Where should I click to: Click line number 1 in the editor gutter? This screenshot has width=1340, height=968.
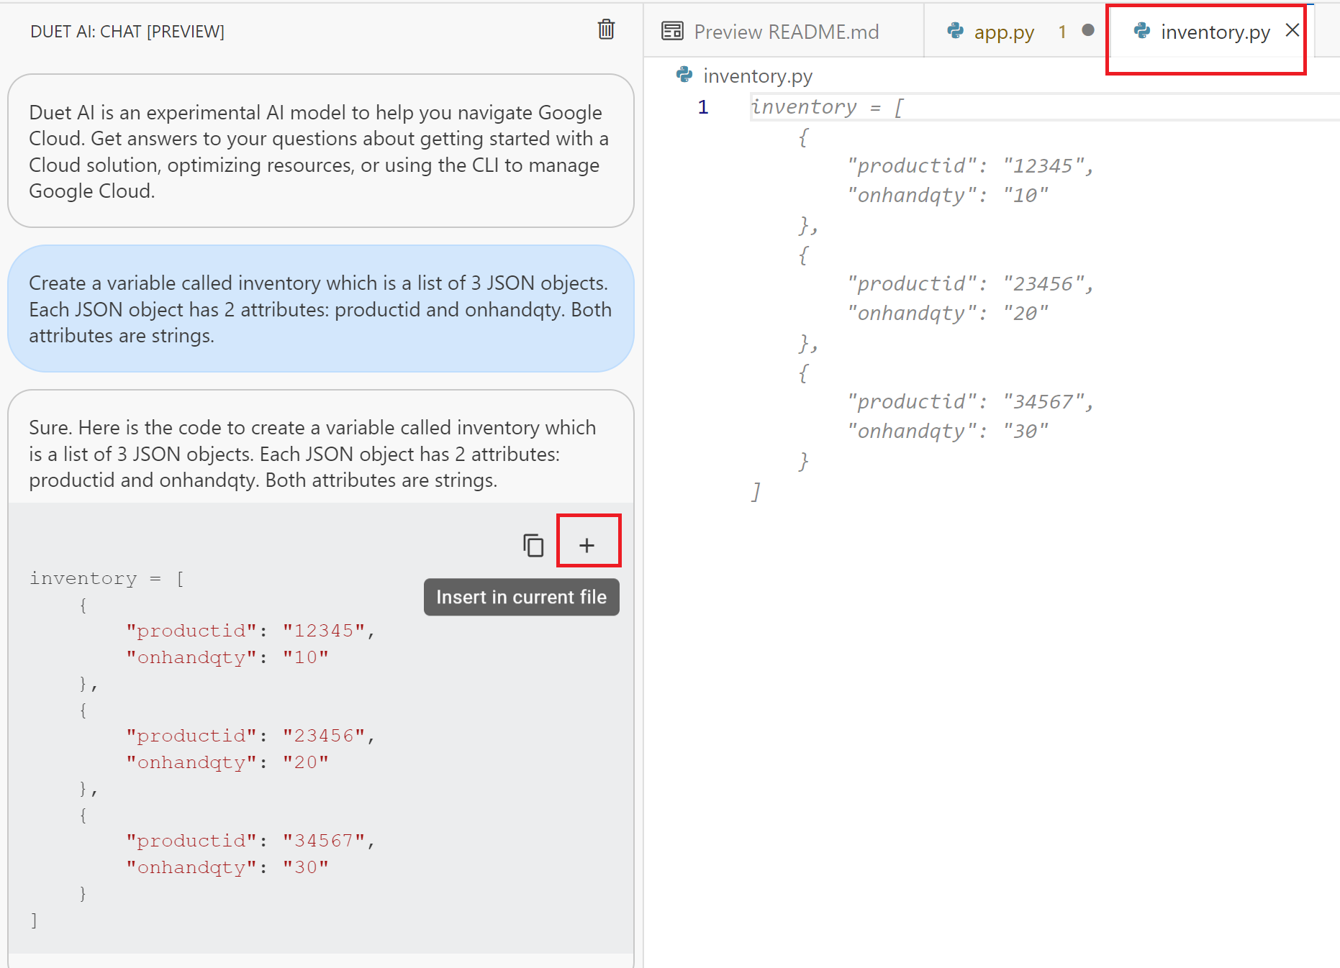coord(703,107)
